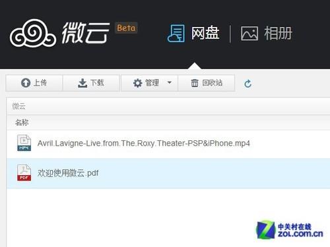The image size is (330, 247).
Task: Click the 下载 download button
Action: click(x=91, y=83)
